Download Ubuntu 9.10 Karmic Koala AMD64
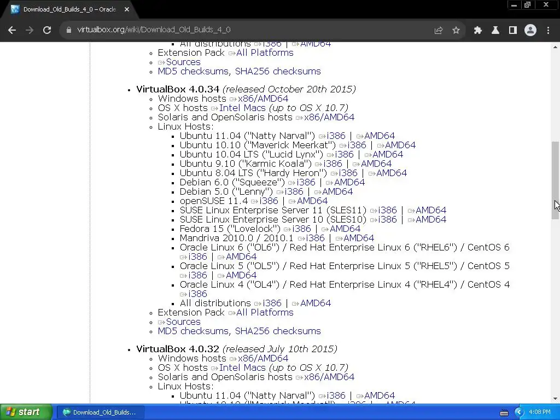The width and height of the screenshot is (560, 420). [376, 164]
